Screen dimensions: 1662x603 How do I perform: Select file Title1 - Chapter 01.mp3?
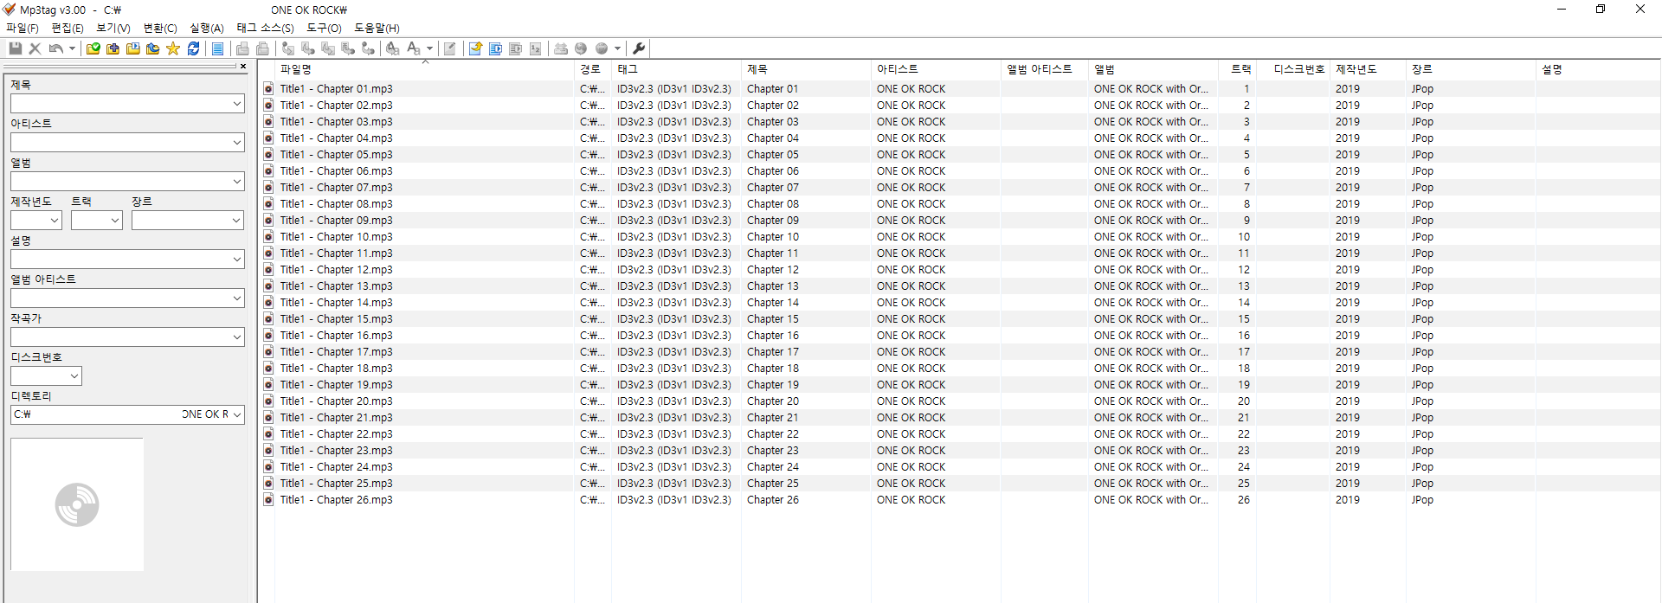tap(336, 89)
